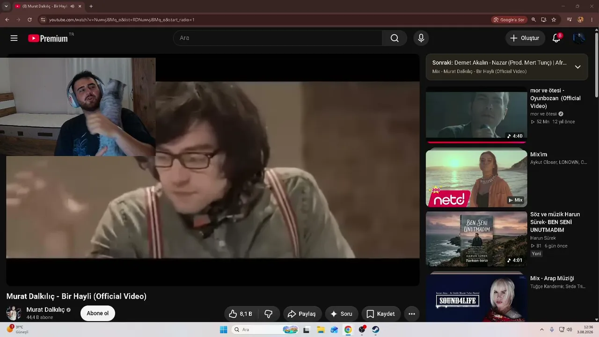This screenshot has height=337, width=599.
Task: Open Outlook from the taskbar
Action: 334,330
